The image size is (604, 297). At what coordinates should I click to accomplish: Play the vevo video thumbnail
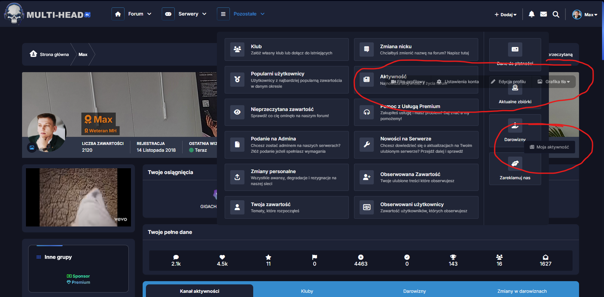(x=78, y=197)
